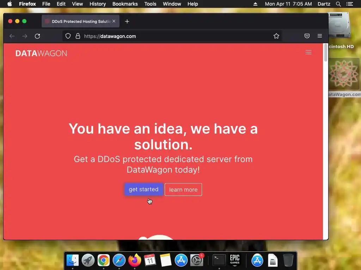The image size is (361, 270).
Task: Open System Preferences from the Dock
Action: pyautogui.click(x=197, y=261)
